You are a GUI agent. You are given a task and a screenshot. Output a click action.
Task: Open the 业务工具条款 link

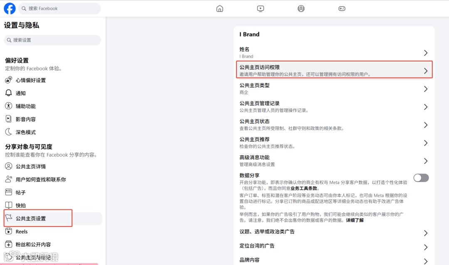303,188
